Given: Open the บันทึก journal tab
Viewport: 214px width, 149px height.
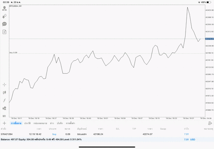Looking at the screenshot, I should 60,123.
